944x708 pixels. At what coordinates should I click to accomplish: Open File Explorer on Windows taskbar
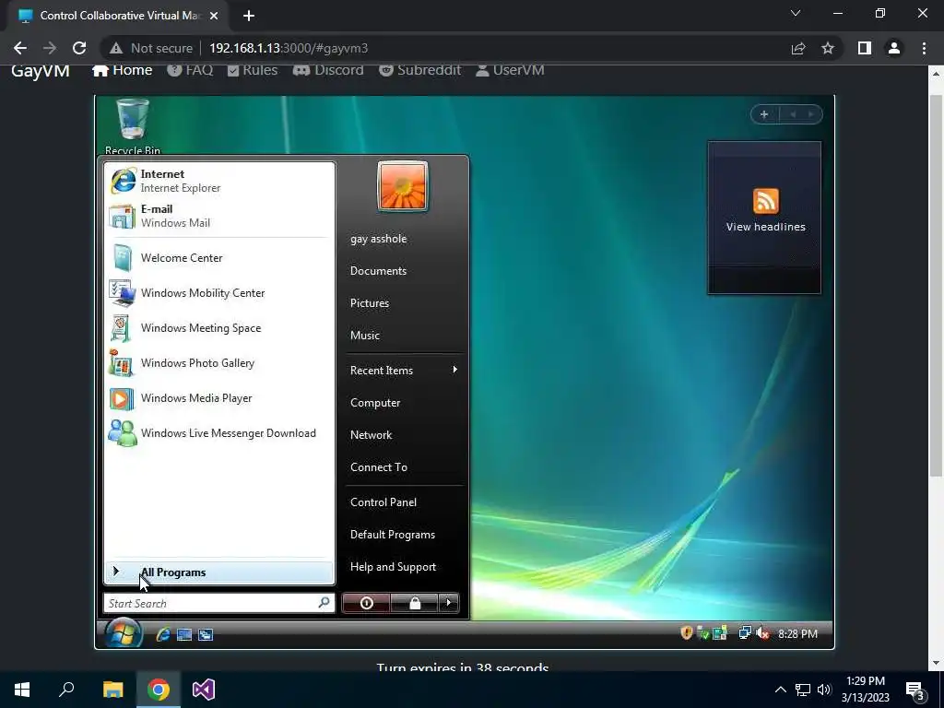tap(112, 690)
